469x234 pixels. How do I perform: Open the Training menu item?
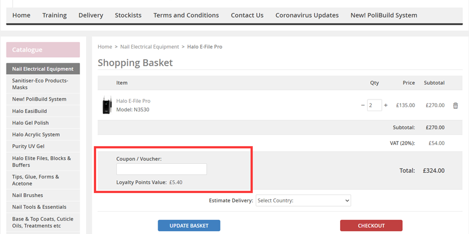[55, 15]
